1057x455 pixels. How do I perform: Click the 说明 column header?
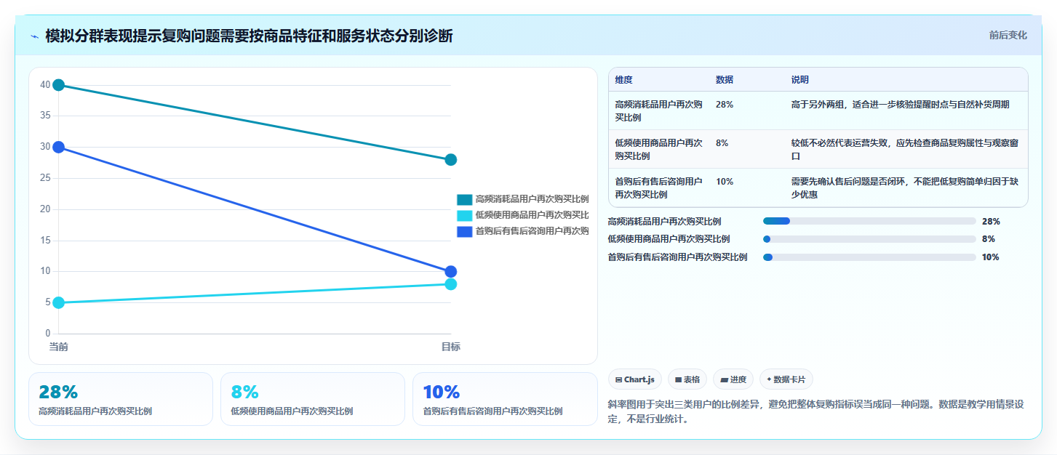tap(800, 80)
